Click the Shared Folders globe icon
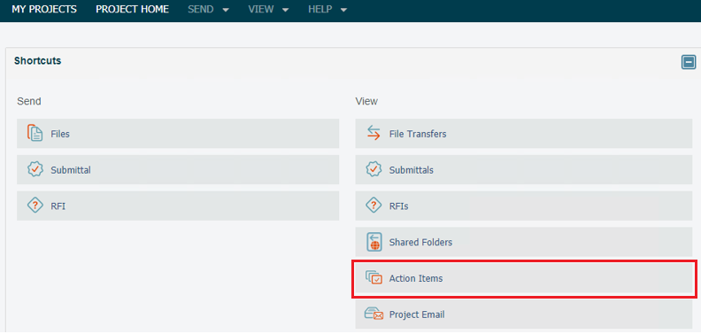This screenshot has height=334, width=701. (374, 242)
